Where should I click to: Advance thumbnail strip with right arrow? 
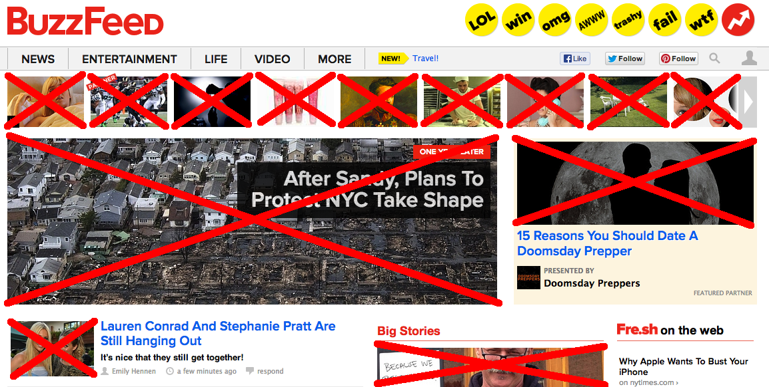pyautogui.click(x=748, y=102)
